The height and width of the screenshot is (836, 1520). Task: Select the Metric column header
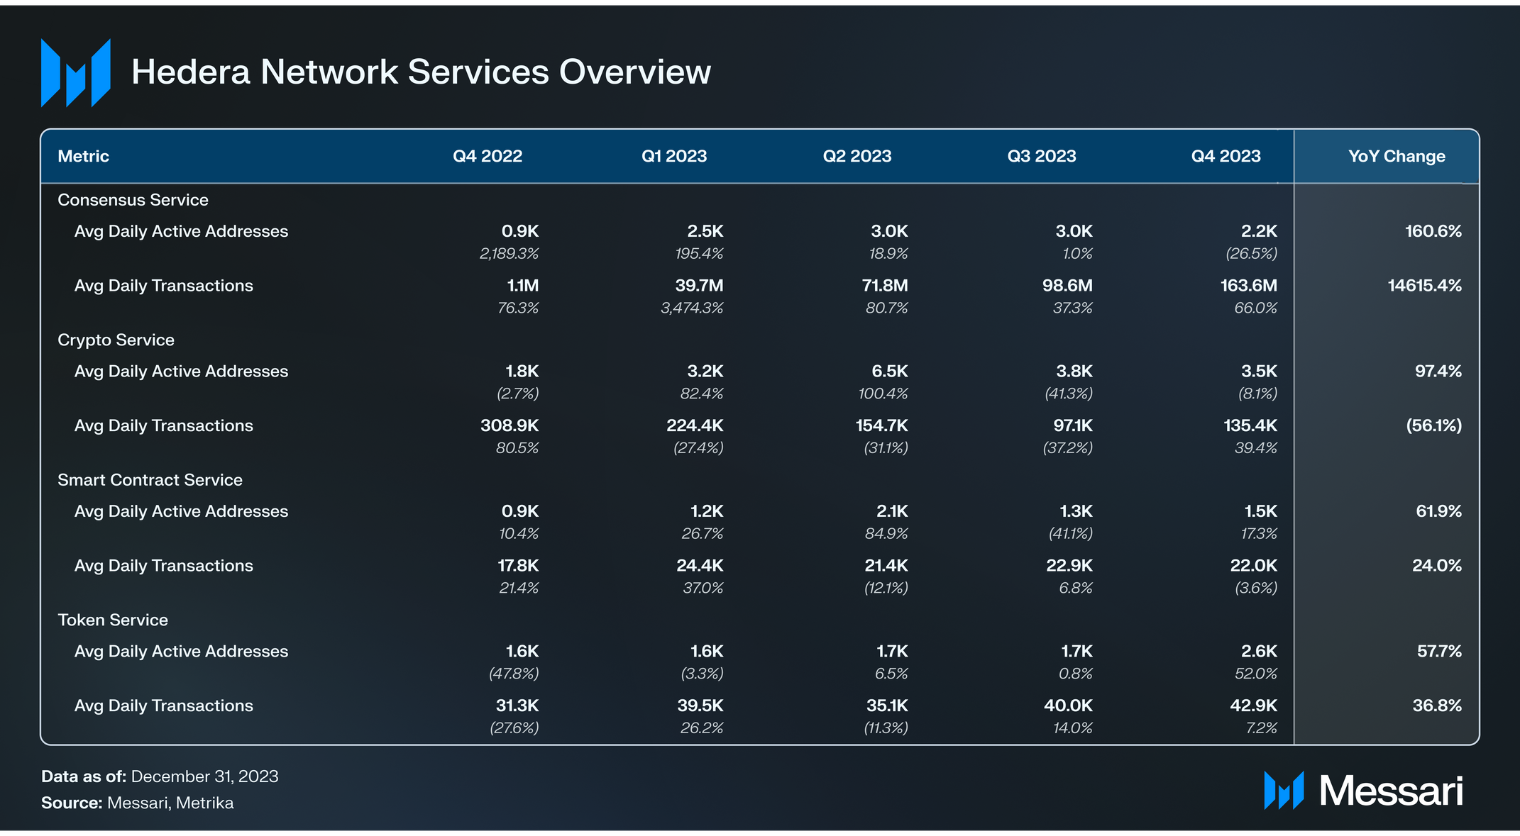[84, 157]
